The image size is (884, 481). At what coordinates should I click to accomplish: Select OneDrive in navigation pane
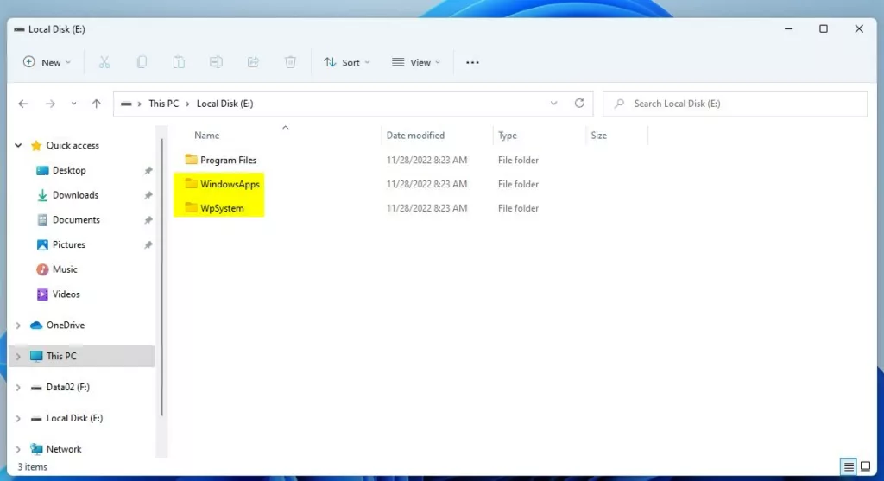pos(65,326)
